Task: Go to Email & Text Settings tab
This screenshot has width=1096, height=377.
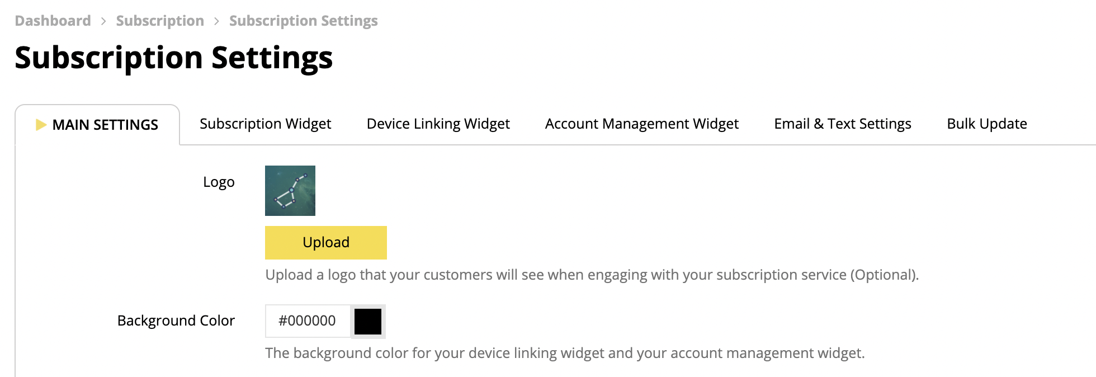Action: click(x=842, y=124)
